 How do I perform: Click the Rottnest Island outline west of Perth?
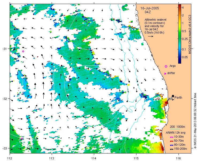click(x=158, y=98)
